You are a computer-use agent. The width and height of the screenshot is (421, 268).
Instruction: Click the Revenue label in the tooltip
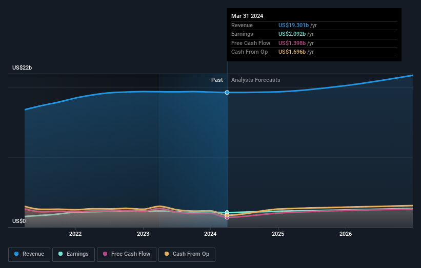(242, 25)
